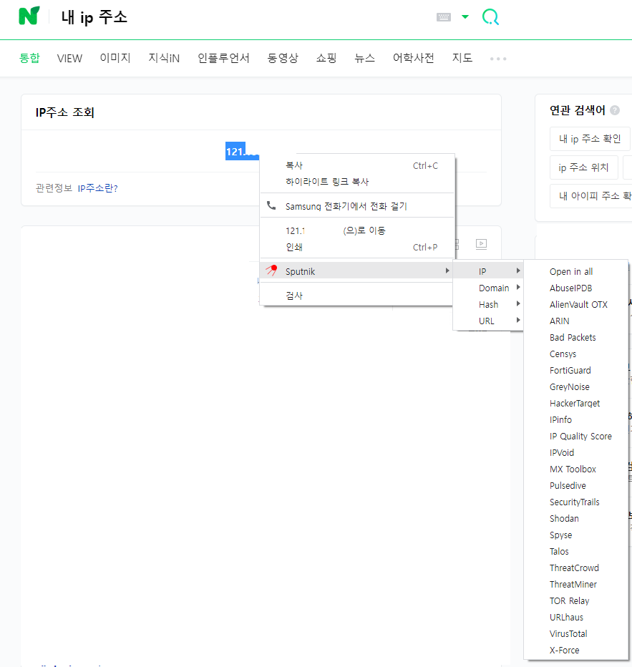The height and width of the screenshot is (667, 632).
Task: Select 검사 from the context menu
Action: (356, 296)
